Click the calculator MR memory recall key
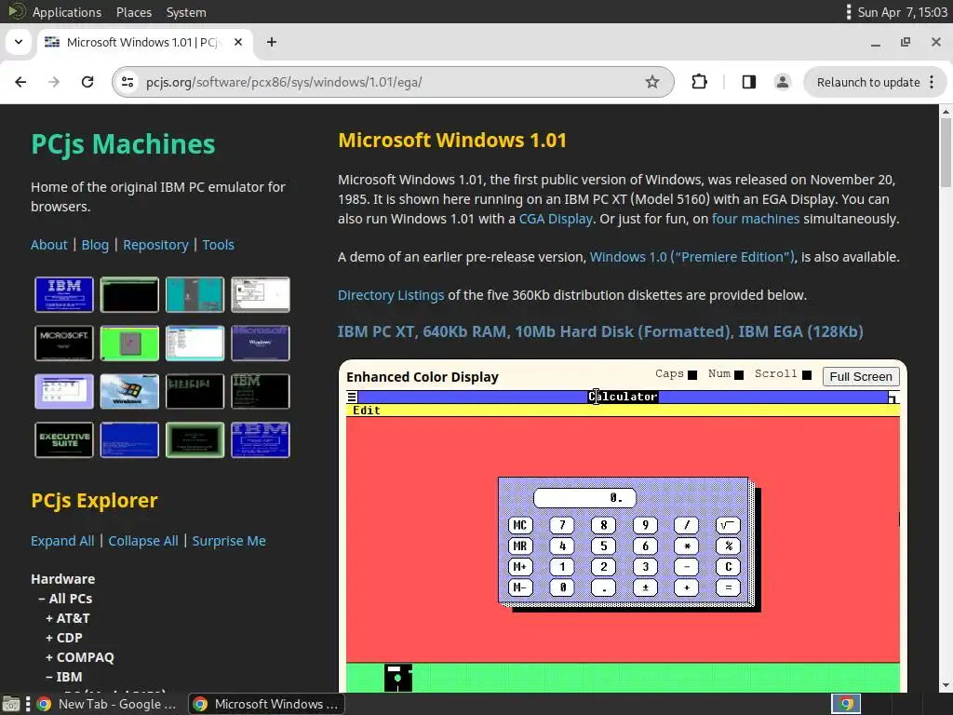Viewport: 953px width, 715px height. click(x=520, y=546)
